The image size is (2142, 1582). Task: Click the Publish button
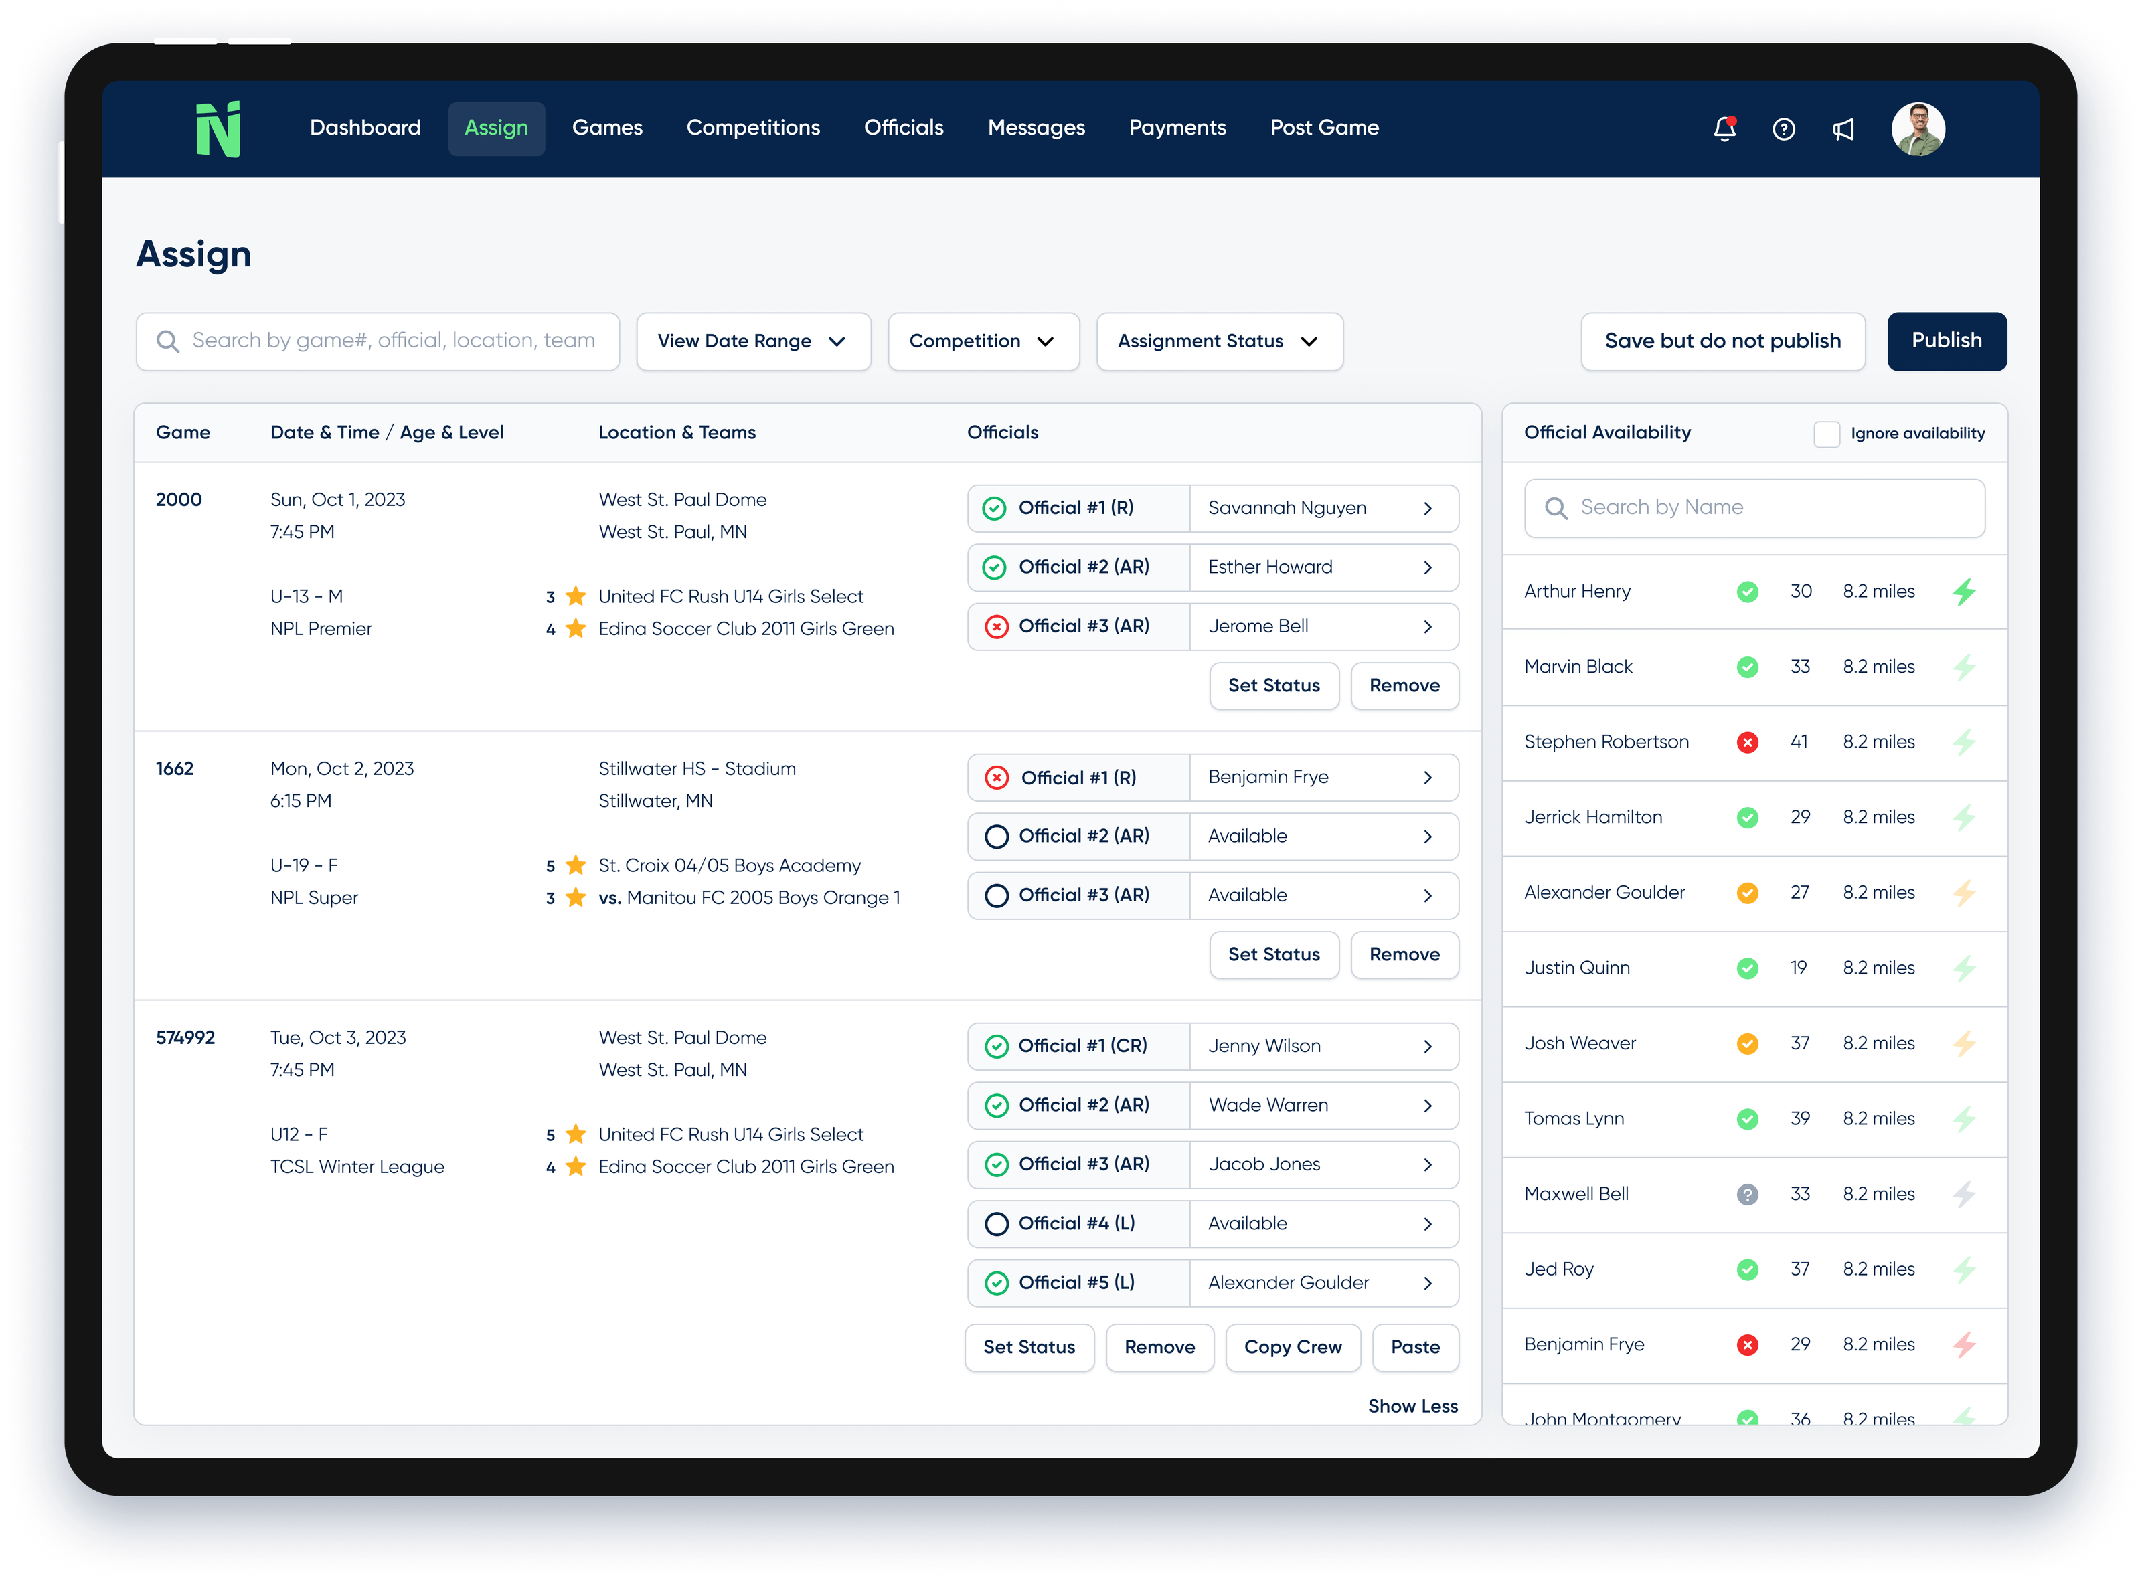(1946, 341)
